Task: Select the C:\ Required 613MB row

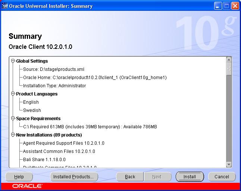Action: click(x=90, y=126)
